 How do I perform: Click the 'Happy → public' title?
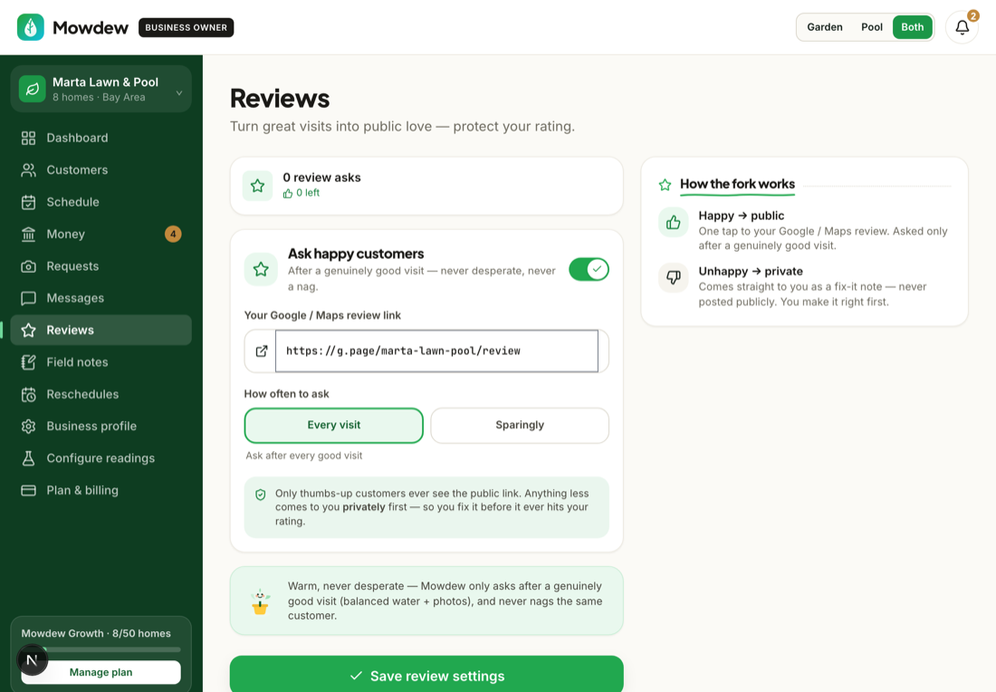[x=742, y=216]
